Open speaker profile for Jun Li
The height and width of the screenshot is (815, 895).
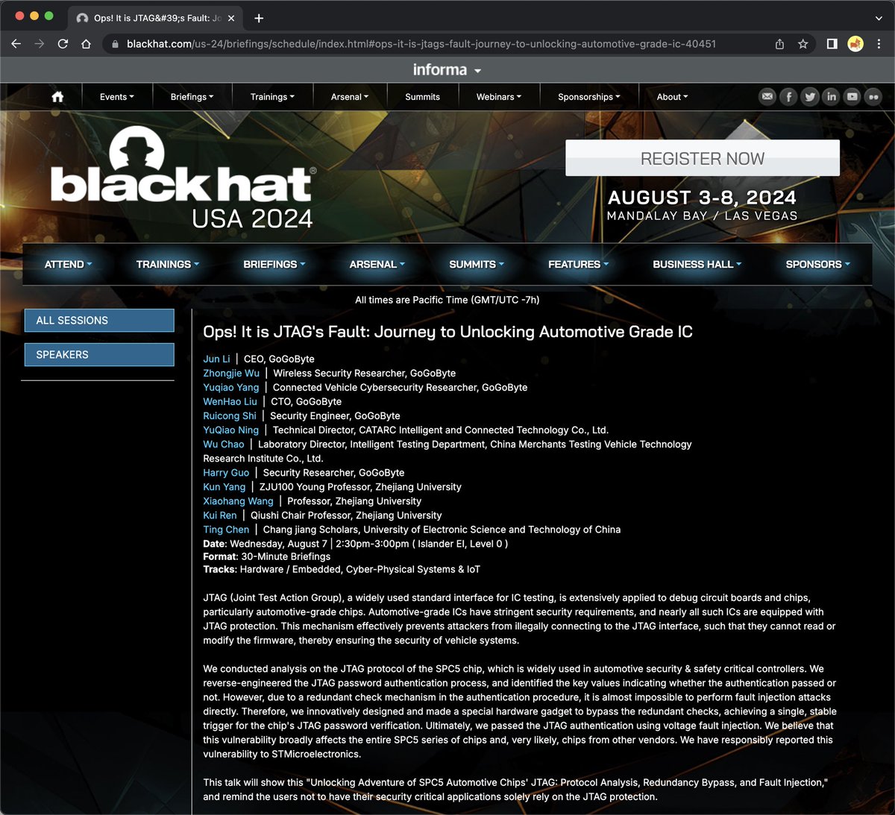point(216,359)
